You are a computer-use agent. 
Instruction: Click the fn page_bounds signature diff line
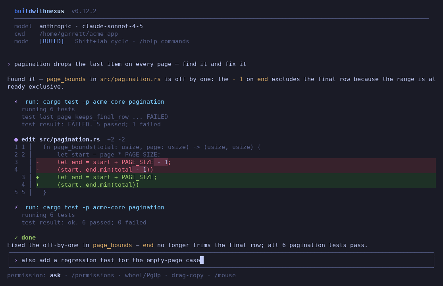pos(152,147)
